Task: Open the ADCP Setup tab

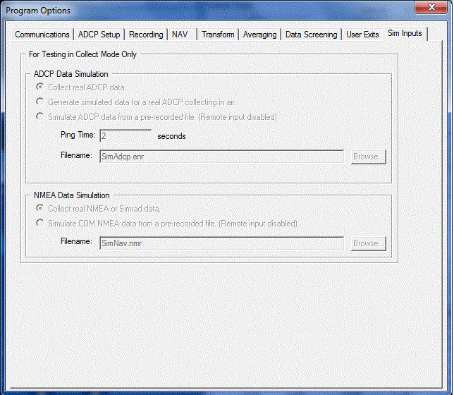Action: click(99, 35)
